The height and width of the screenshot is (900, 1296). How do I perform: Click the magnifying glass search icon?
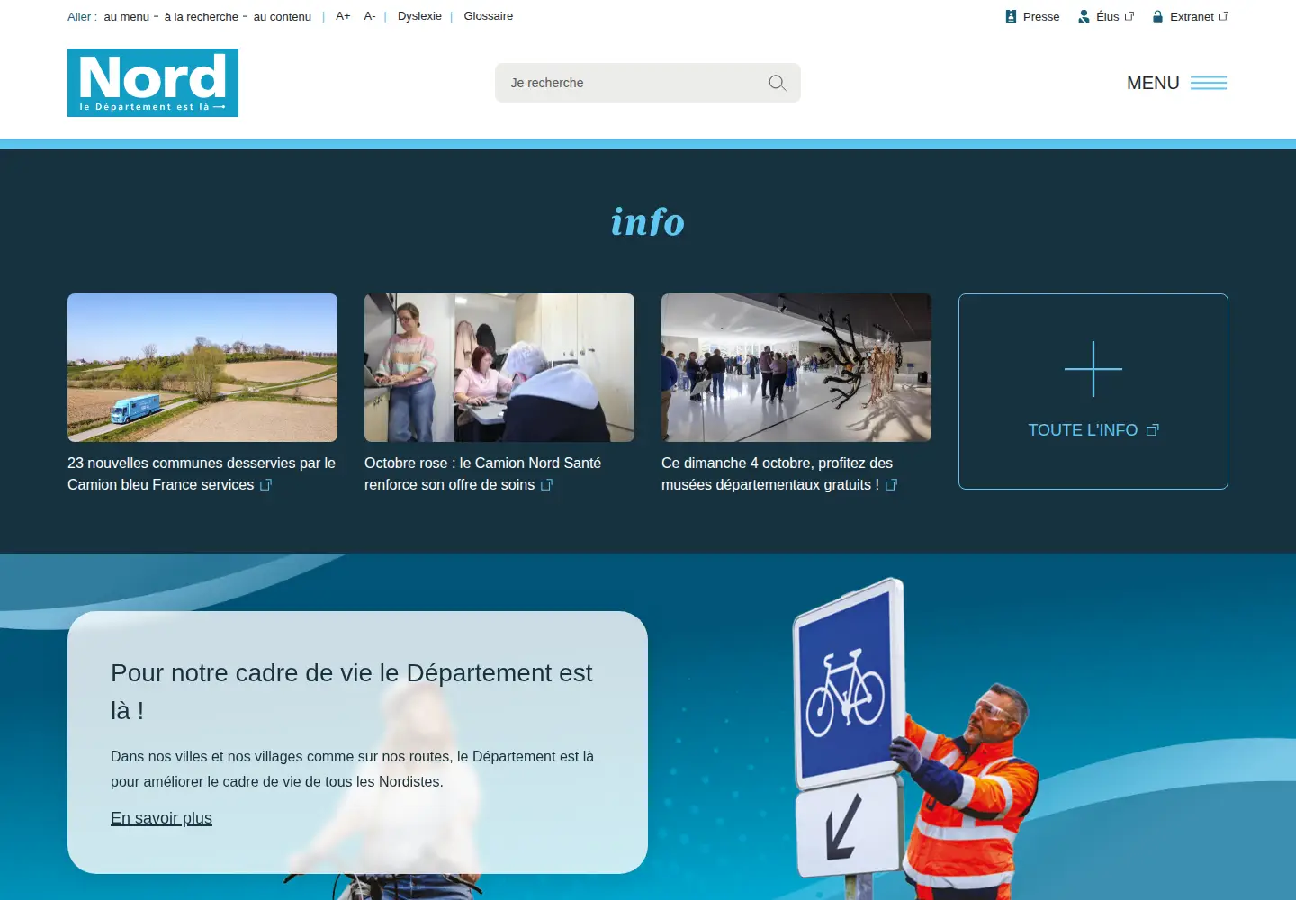[778, 83]
